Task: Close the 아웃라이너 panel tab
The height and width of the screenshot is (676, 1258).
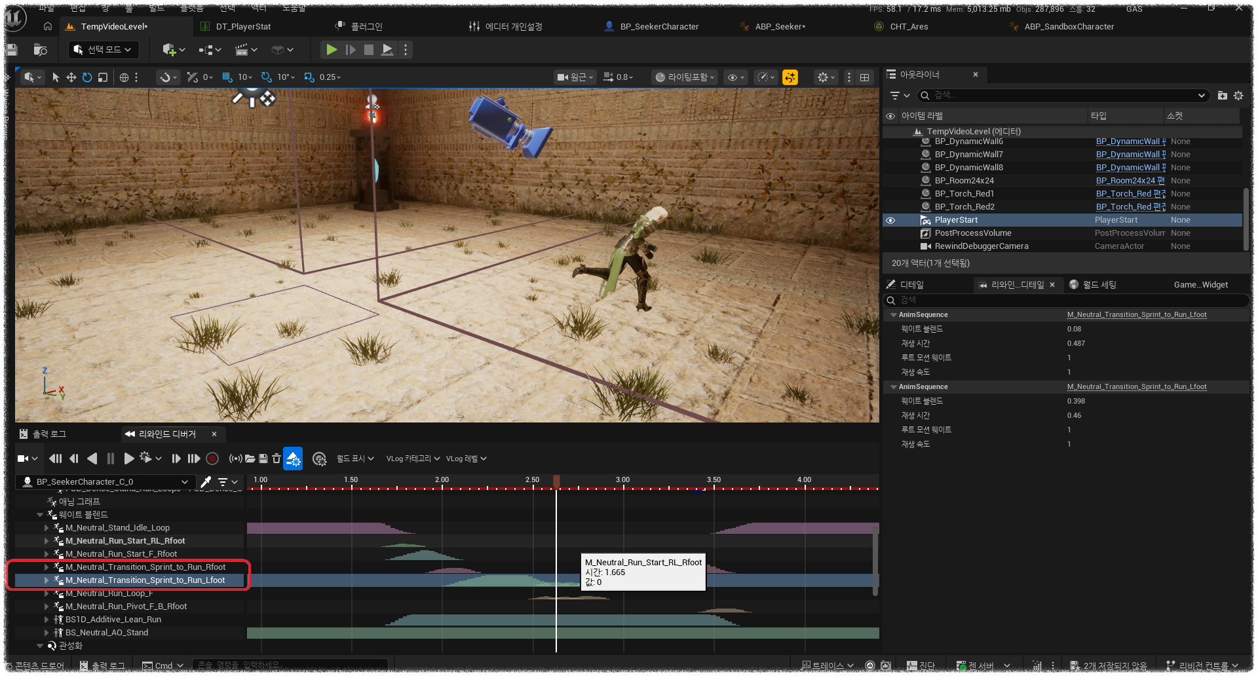Action: pos(976,75)
